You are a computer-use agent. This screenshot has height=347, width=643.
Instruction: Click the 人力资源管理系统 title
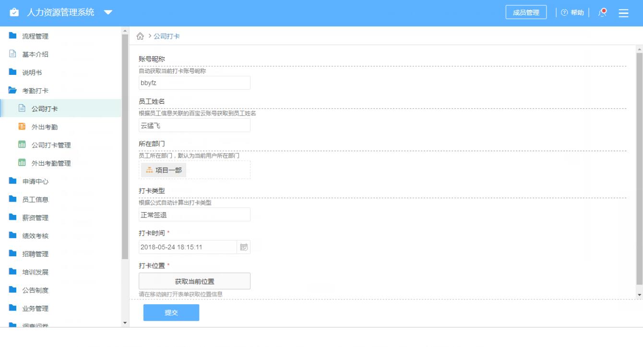60,12
